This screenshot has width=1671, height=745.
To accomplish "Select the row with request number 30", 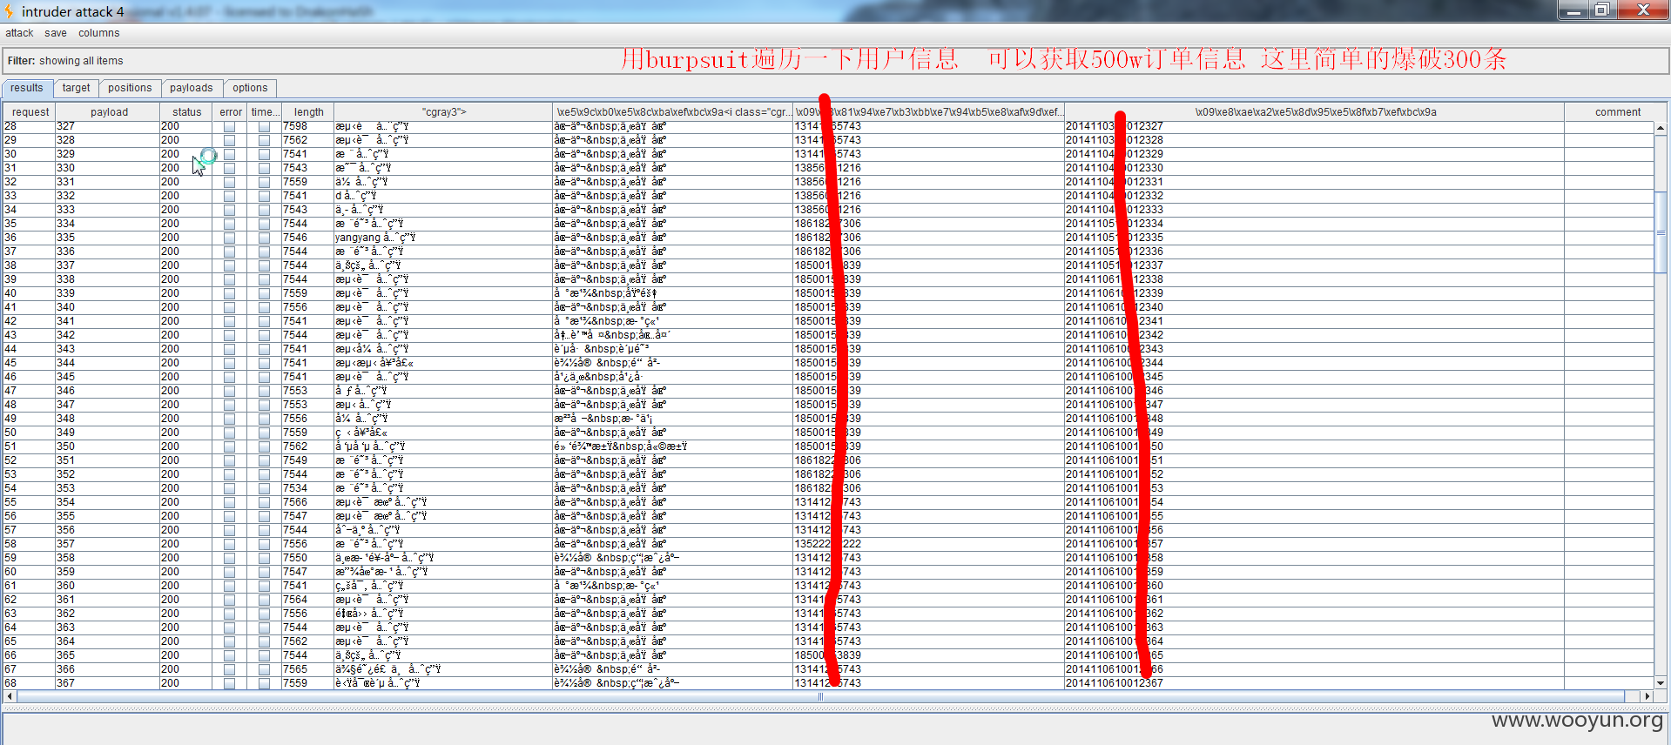I will [827, 154].
